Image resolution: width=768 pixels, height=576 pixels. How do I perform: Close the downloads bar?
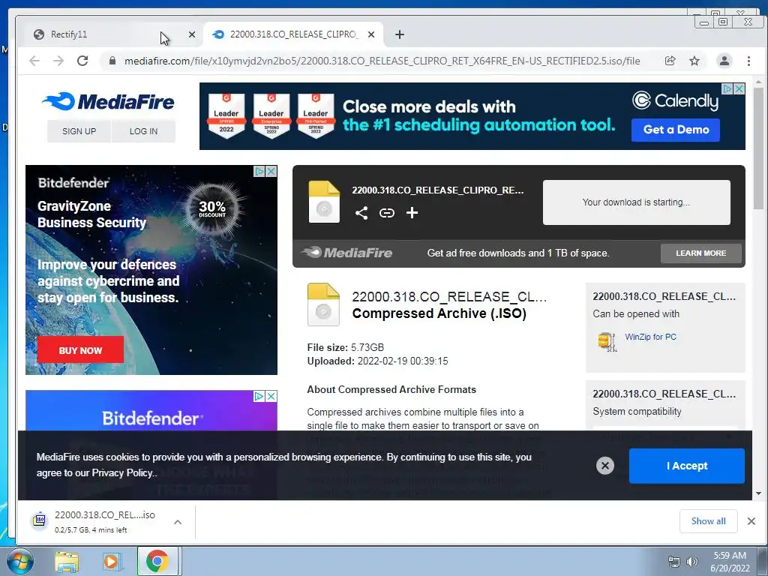tap(751, 521)
